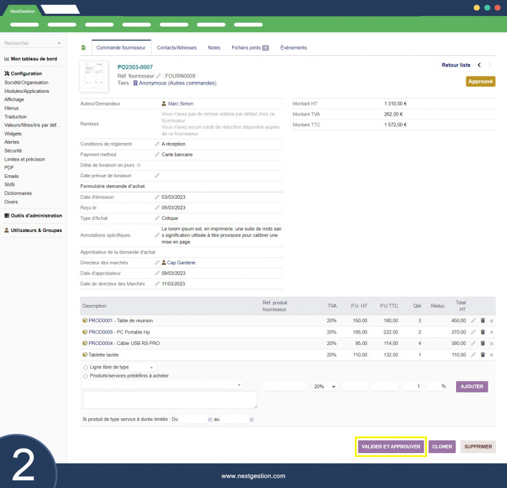Screen dimensions: 507x488
Task: Click trash icon for Tablette tactile row
Action: 482,355
